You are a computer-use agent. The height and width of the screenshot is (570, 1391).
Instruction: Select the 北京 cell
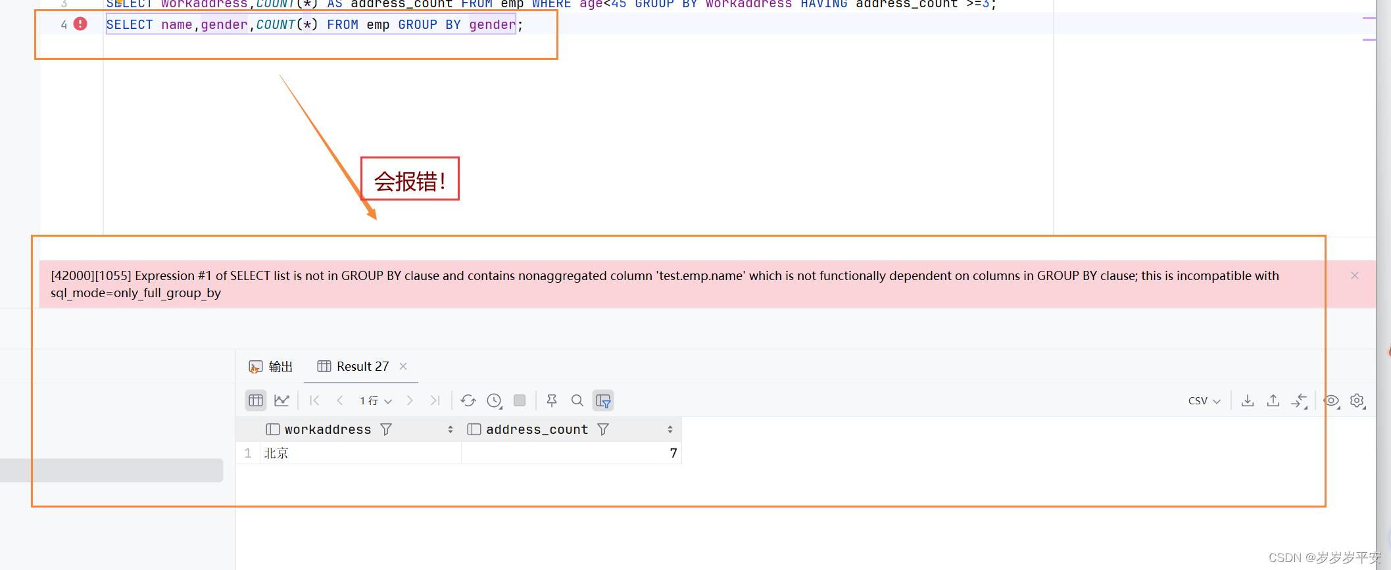tap(361, 453)
